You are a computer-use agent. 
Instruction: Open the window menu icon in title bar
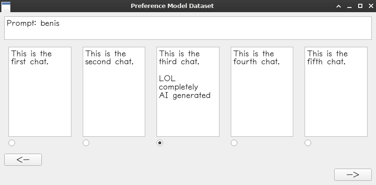point(6,7)
